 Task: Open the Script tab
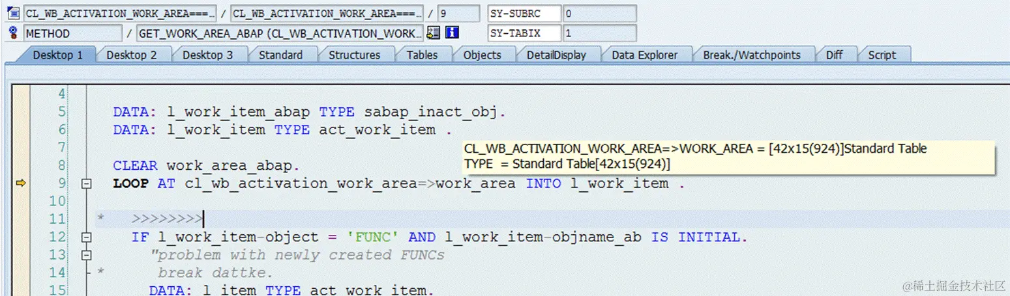(x=882, y=55)
